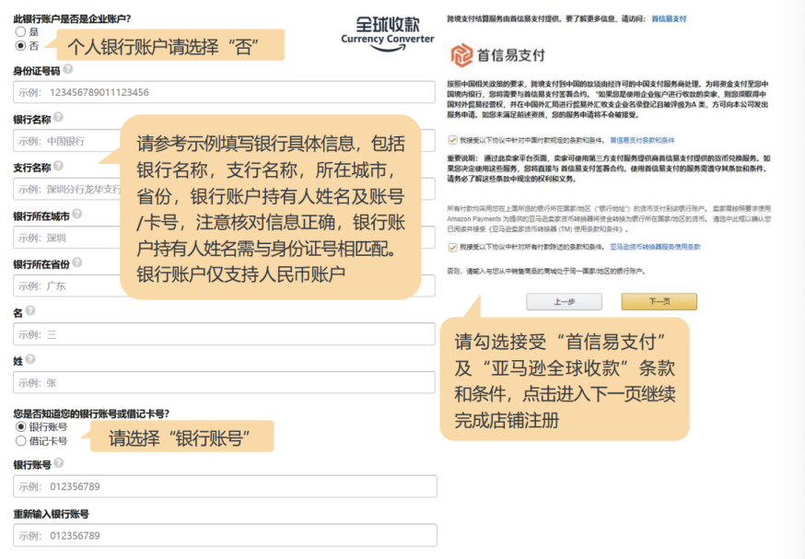Image resolution: width=805 pixels, height=559 pixels.
Task: Click the 银行名称 input field
Action: point(224,141)
